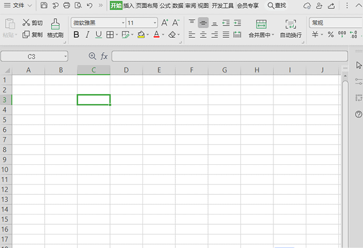Open font size dropdown showing 11
363x248 pixels.
coord(155,23)
